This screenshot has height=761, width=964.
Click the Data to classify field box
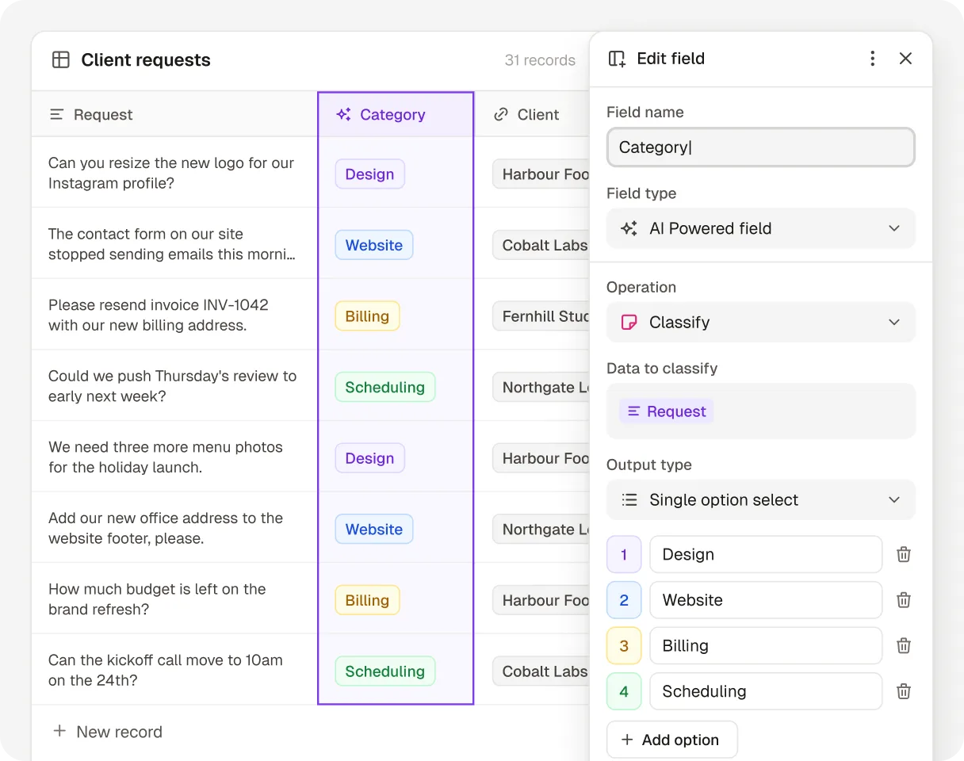760,411
